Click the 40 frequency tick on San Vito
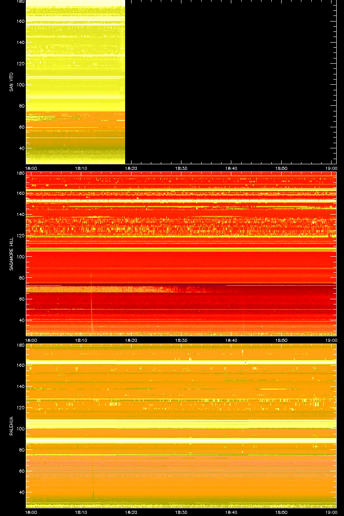The image size is (344, 516). pos(21,148)
